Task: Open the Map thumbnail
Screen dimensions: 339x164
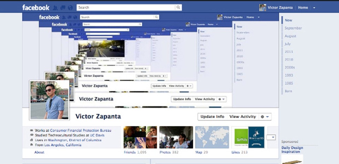Action: [212, 137]
